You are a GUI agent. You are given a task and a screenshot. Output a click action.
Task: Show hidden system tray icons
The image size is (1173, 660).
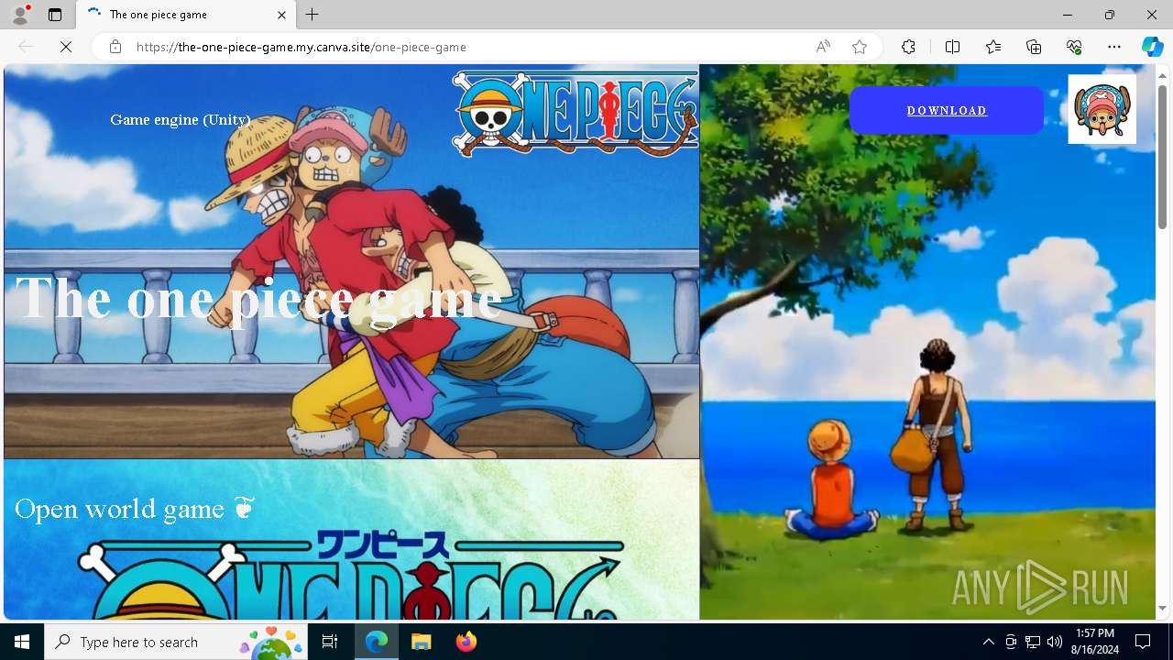click(988, 642)
